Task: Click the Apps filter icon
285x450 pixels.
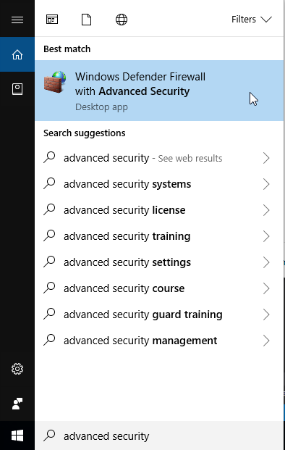Action: point(52,20)
